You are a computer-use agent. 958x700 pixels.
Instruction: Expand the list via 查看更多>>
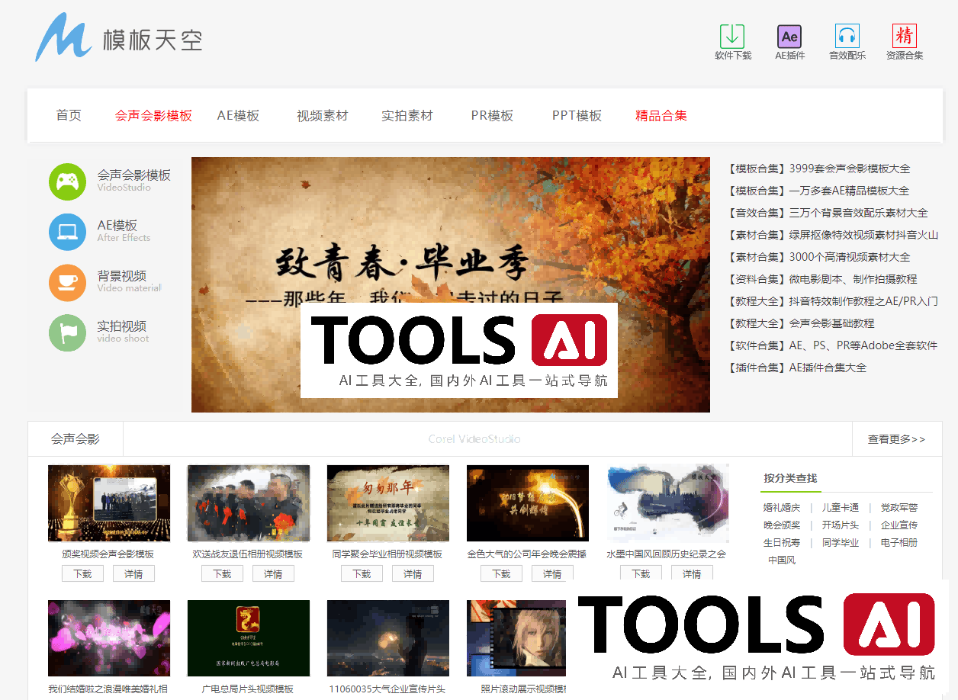point(896,439)
